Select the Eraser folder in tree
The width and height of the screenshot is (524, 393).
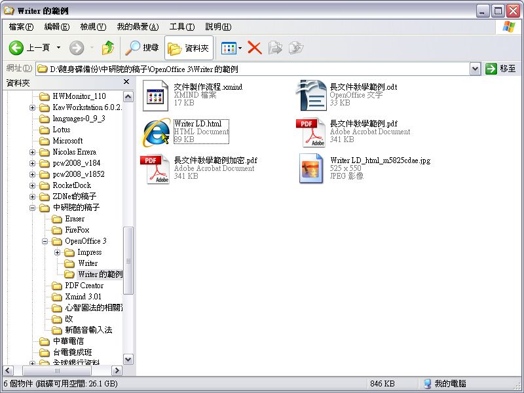[68, 219]
